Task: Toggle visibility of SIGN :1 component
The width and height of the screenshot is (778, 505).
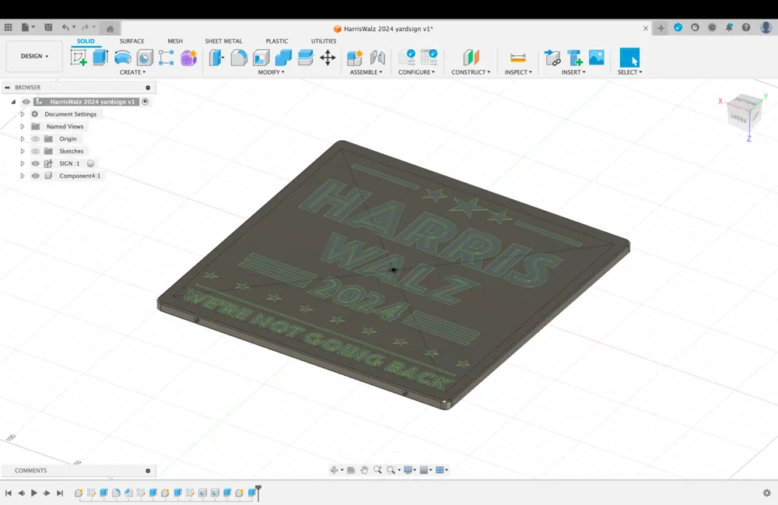Action: pyautogui.click(x=35, y=163)
